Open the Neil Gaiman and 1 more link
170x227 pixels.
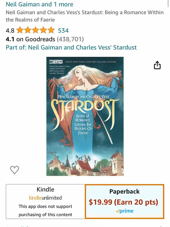[39, 4]
